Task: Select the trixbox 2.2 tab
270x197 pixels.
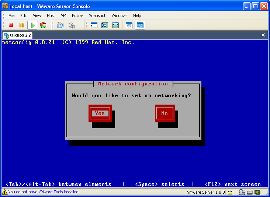Action: (17, 35)
